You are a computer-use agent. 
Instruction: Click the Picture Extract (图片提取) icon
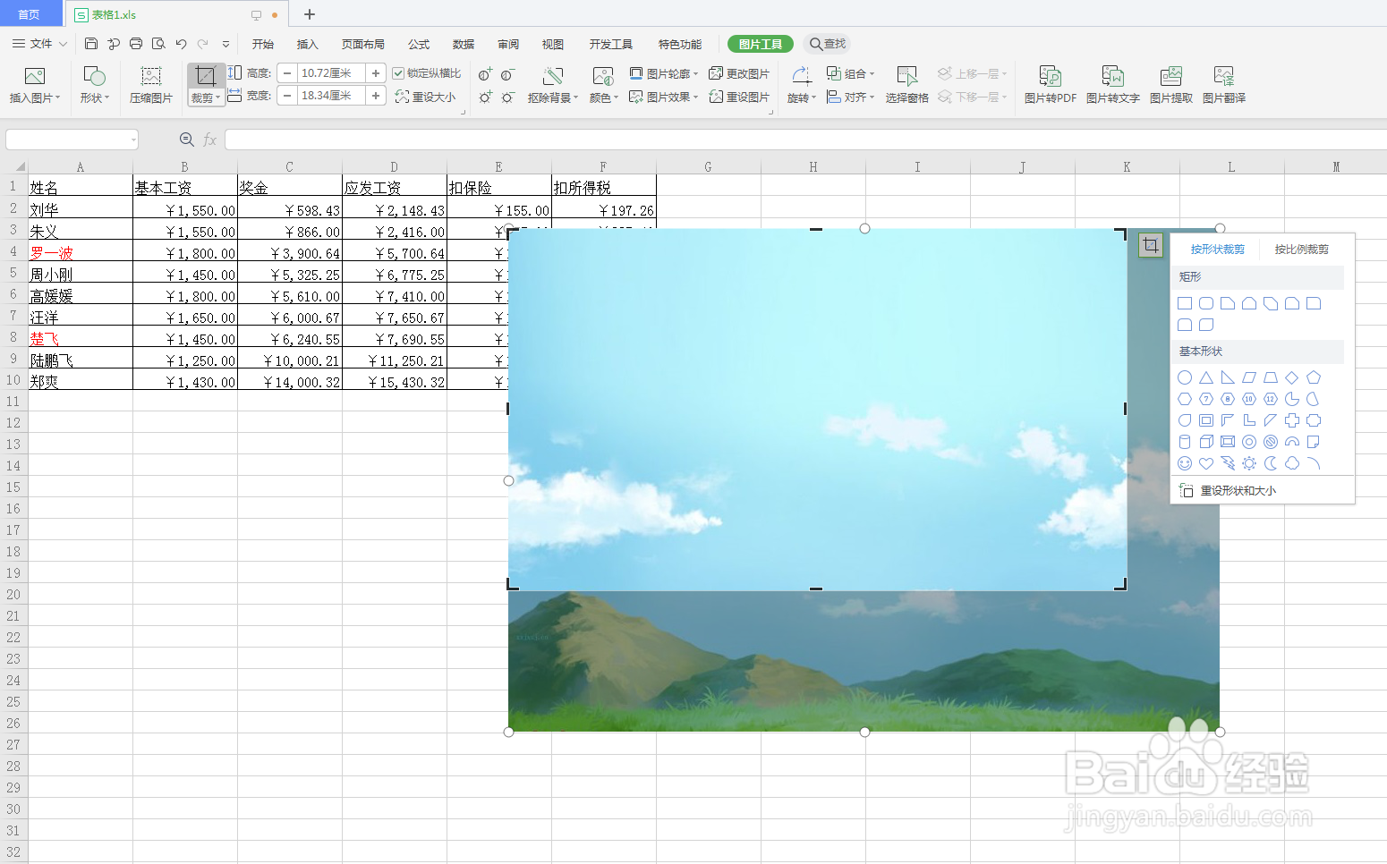[x=1170, y=77]
